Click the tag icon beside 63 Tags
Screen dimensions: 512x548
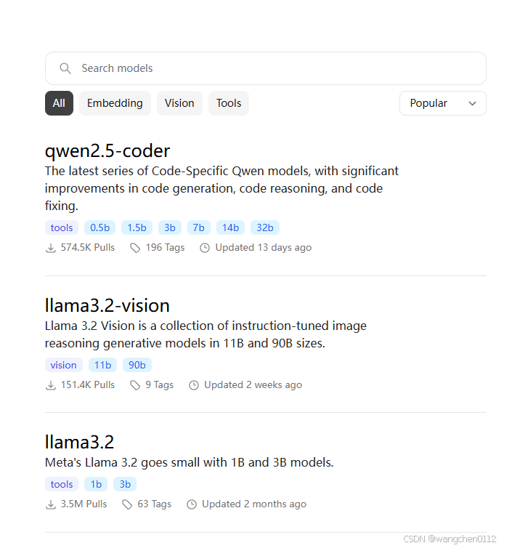point(127,504)
